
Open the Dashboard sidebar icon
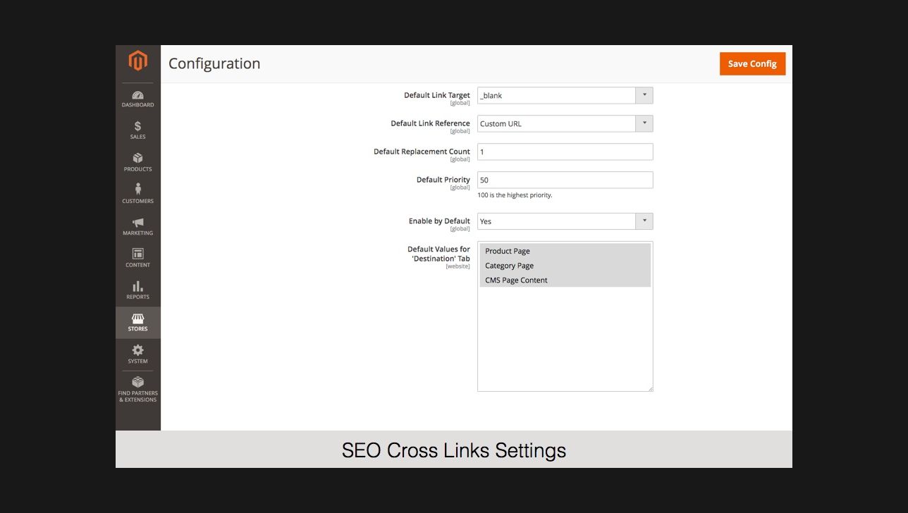point(138,96)
